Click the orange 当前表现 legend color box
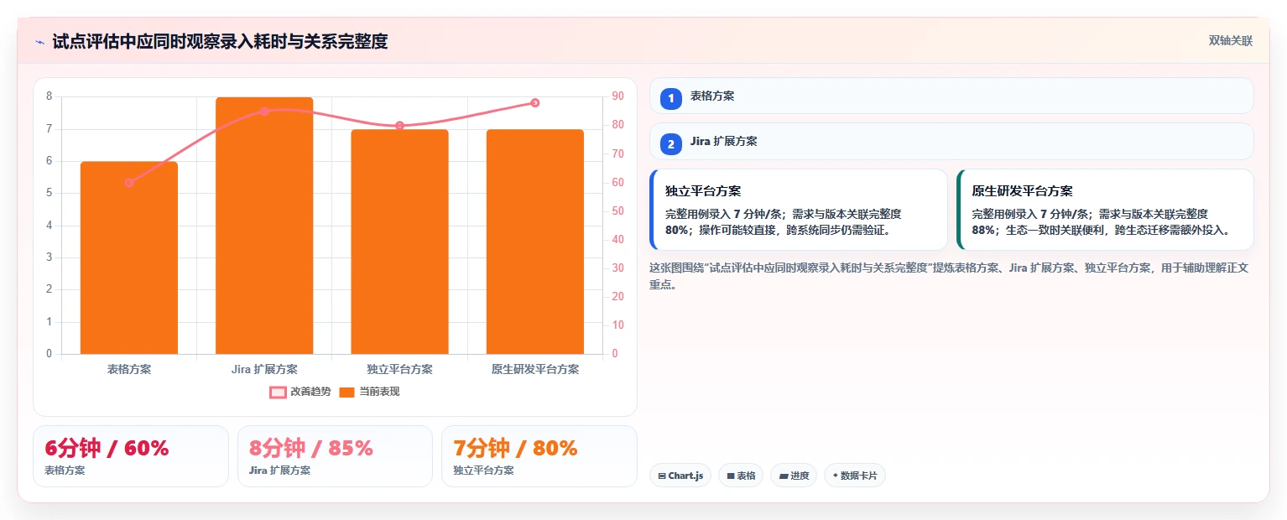1287x520 pixels. 347,392
